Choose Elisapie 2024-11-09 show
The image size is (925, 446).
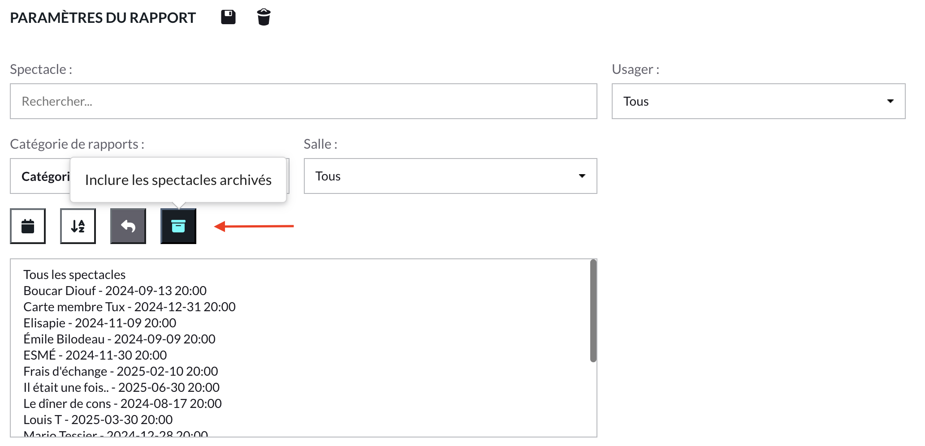[x=99, y=323]
